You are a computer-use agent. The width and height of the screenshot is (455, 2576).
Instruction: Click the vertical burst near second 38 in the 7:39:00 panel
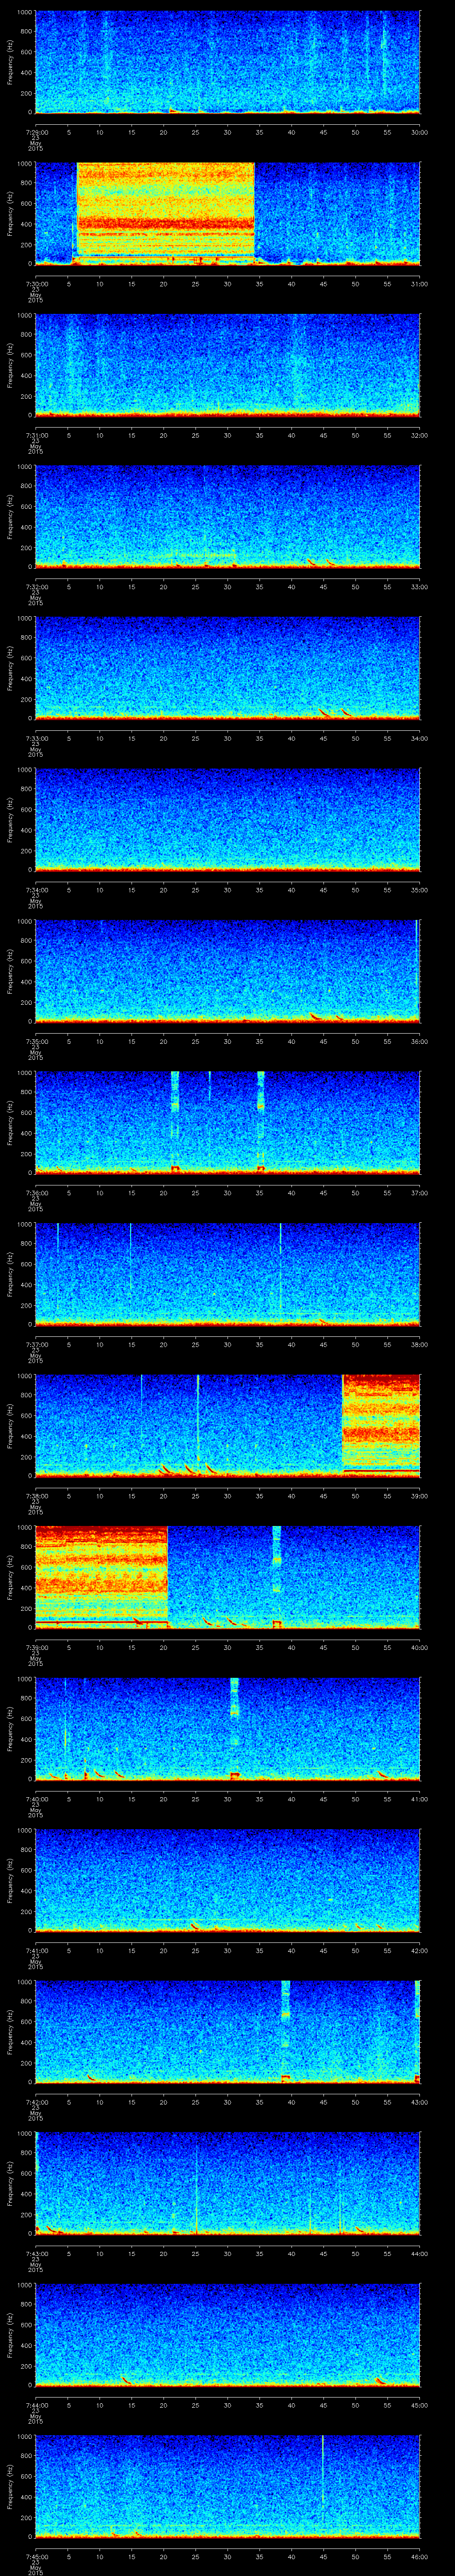[x=277, y=1577]
